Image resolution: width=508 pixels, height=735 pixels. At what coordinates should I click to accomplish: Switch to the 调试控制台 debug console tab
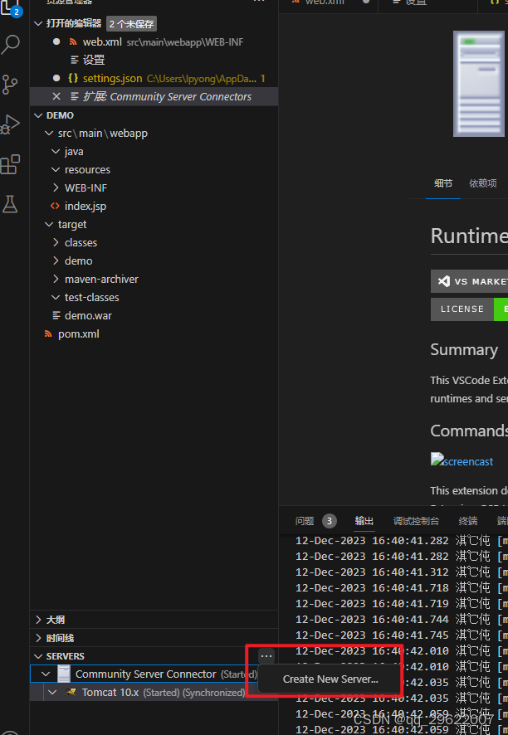pyautogui.click(x=416, y=521)
